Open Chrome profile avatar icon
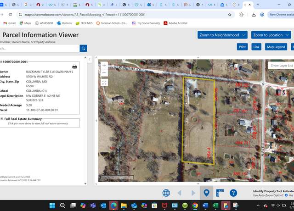This screenshot has width=294, height=211. (x=262, y=15)
